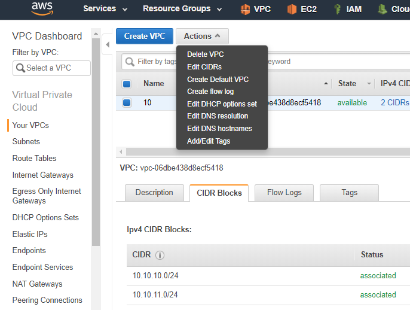Click the AWS logo home icon
Image resolution: width=410 pixels, height=310 pixels.
coord(42,8)
